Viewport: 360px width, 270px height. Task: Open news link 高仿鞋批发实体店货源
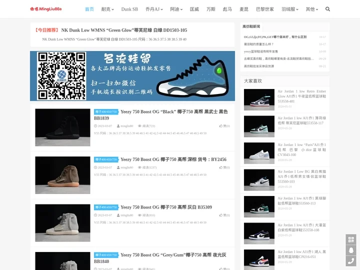259,66
